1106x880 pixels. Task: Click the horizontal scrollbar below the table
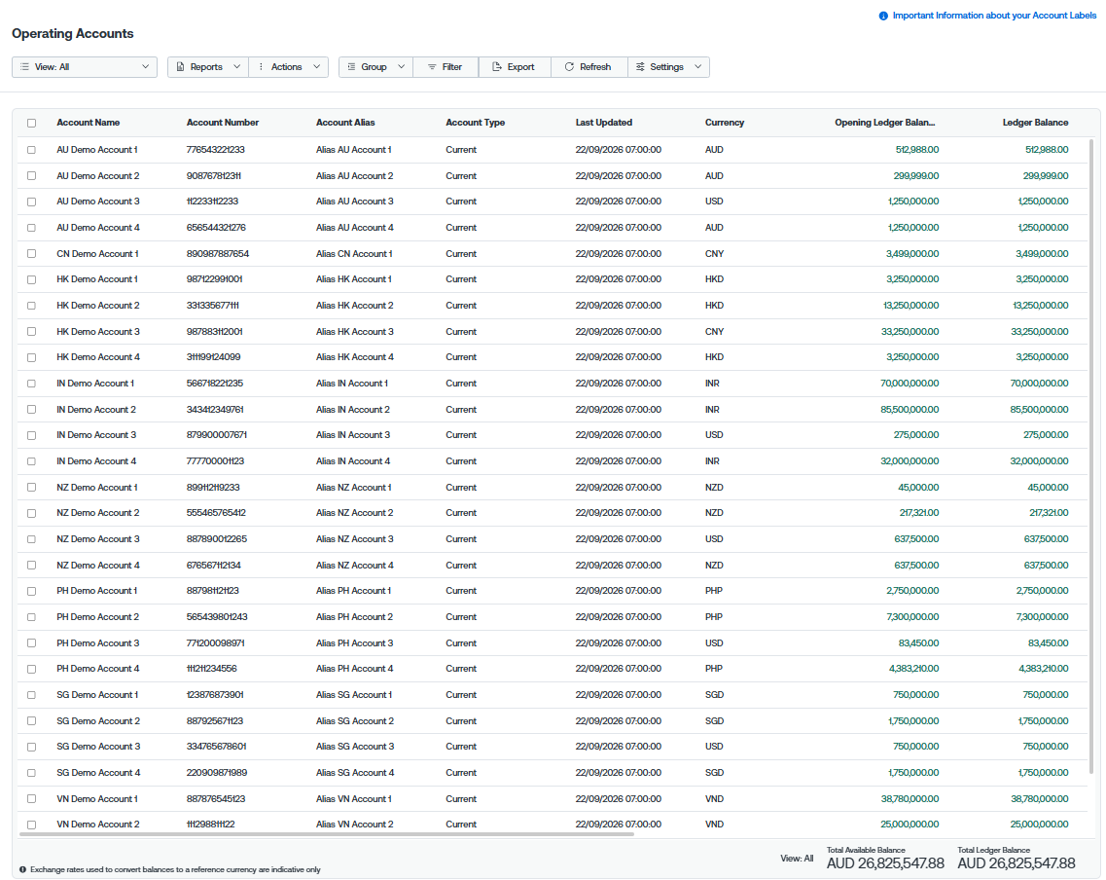(327, 834)
